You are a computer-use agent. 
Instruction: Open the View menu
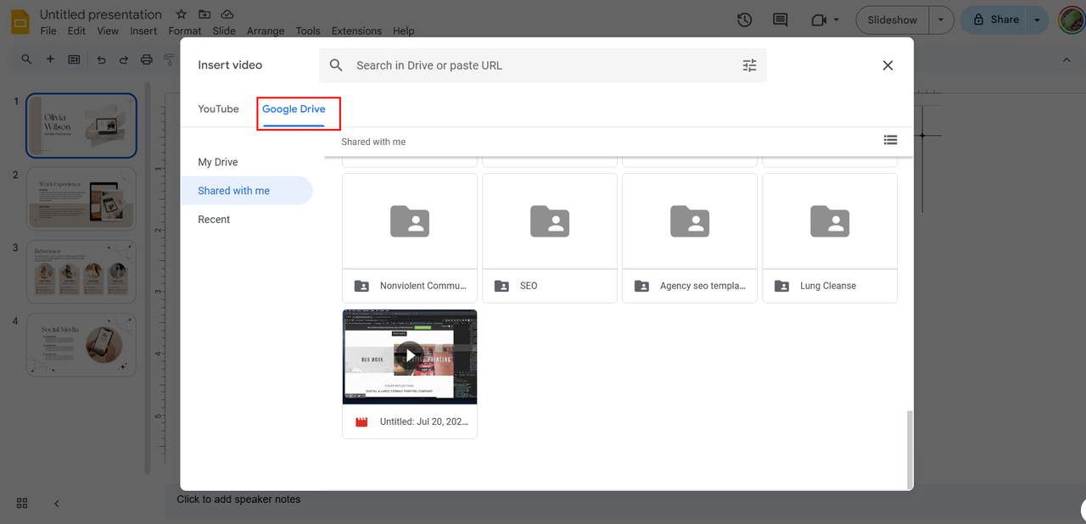[108, 31]
